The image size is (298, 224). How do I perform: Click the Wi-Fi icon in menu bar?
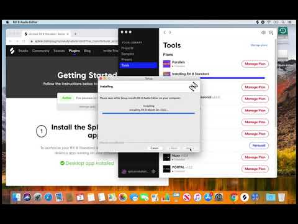point(269,22)
